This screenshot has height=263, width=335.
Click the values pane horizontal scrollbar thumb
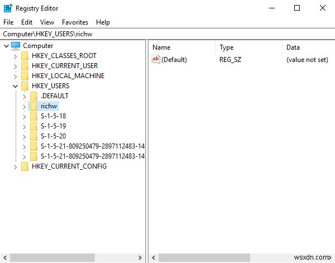point(204,257)
